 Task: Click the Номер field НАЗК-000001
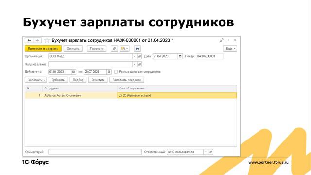(209, 56)
